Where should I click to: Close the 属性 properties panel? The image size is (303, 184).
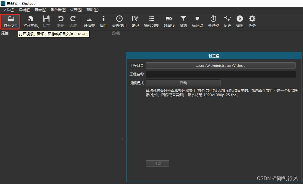click(118, 33)
